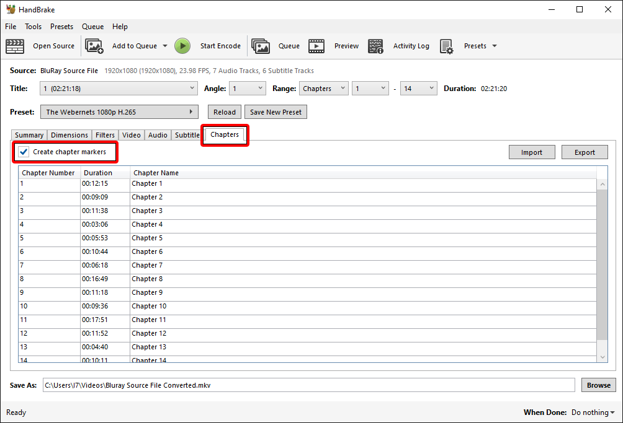Open the Tools menu
This screenshot has width=623, height=423.
pyautogui.click(x=33, y=27)
